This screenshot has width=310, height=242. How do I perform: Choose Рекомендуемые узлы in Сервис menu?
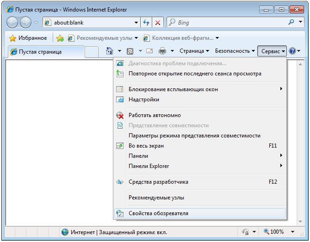200,198
